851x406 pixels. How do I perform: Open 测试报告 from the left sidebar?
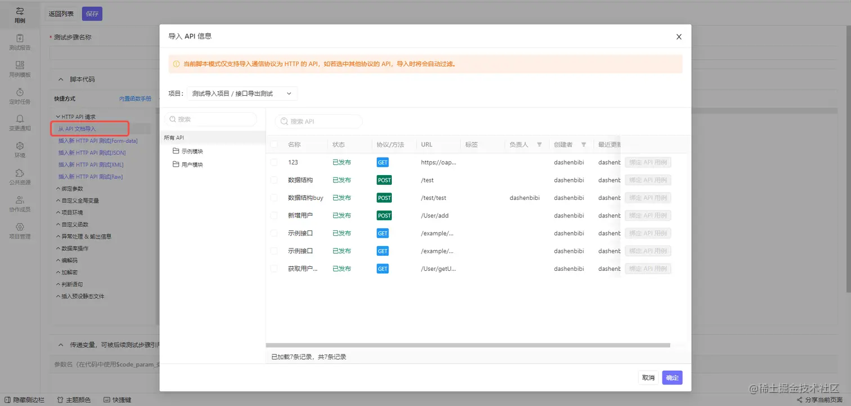[x=20, y=42]
